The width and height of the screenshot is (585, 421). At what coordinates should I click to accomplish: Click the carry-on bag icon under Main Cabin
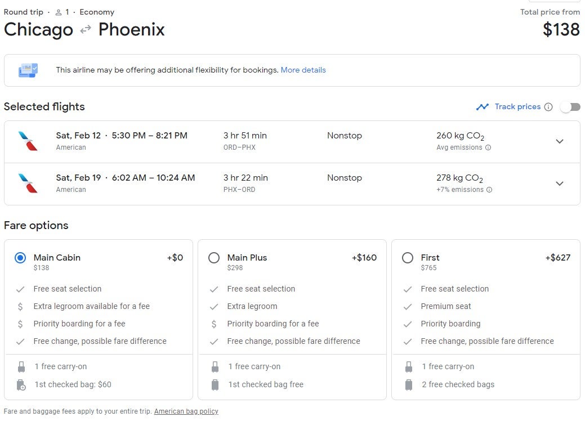coord(21,366)
